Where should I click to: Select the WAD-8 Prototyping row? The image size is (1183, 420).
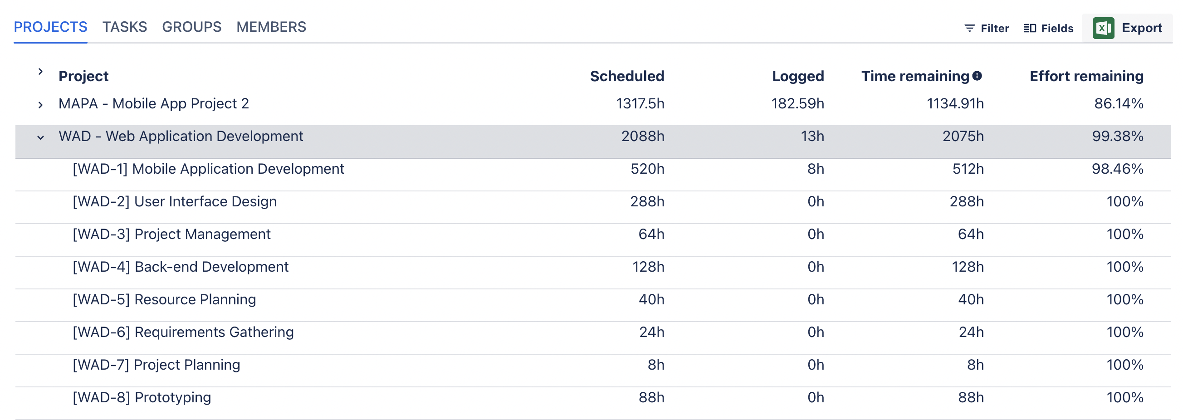point(593,397)
